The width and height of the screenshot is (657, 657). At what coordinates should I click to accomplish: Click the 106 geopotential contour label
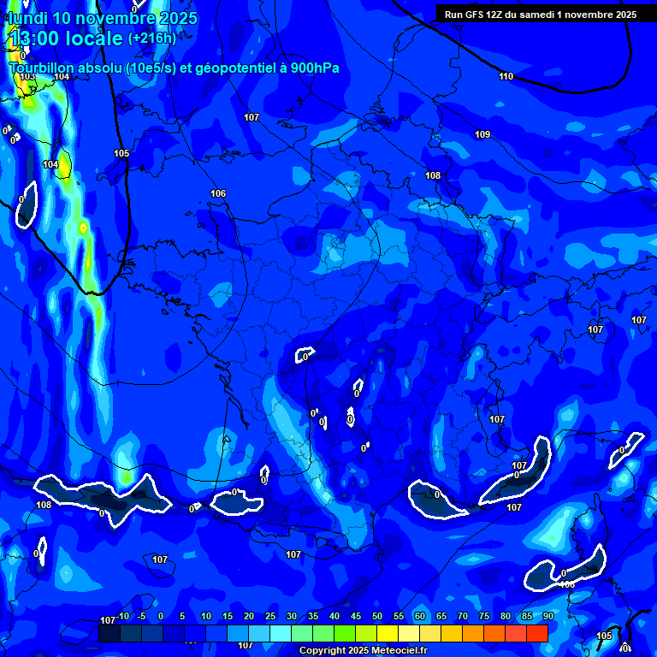[x=218, y=193]
